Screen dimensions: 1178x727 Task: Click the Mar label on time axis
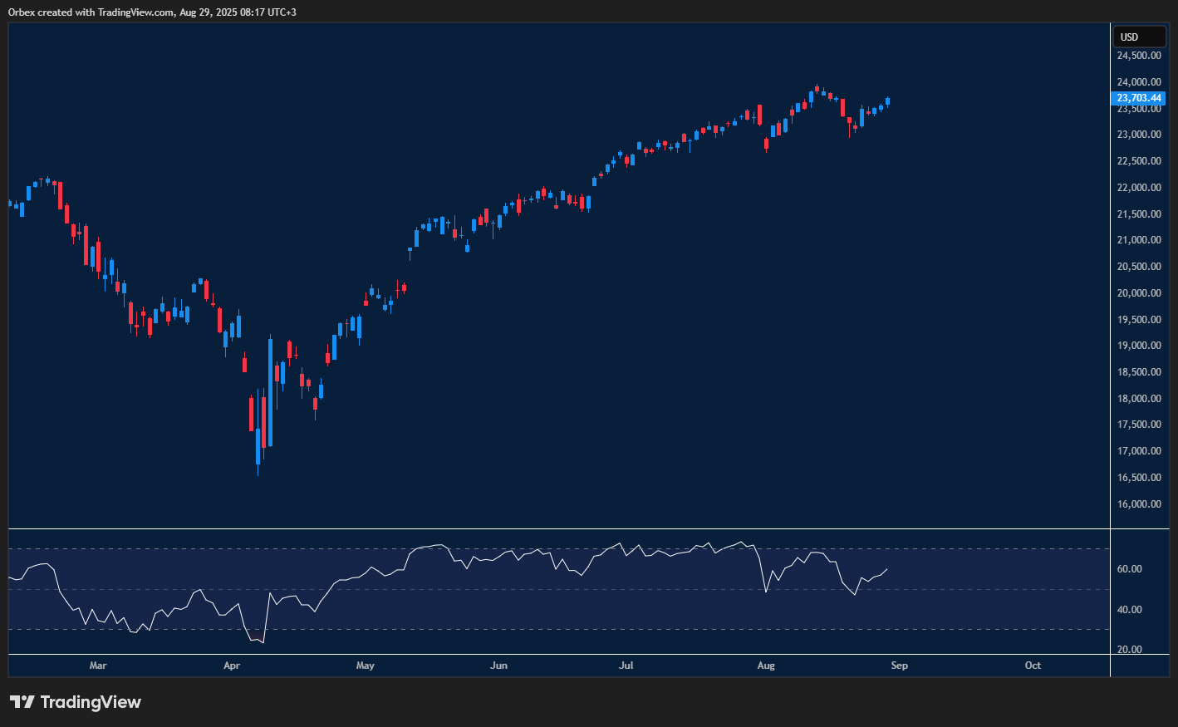tap(98, 666)
